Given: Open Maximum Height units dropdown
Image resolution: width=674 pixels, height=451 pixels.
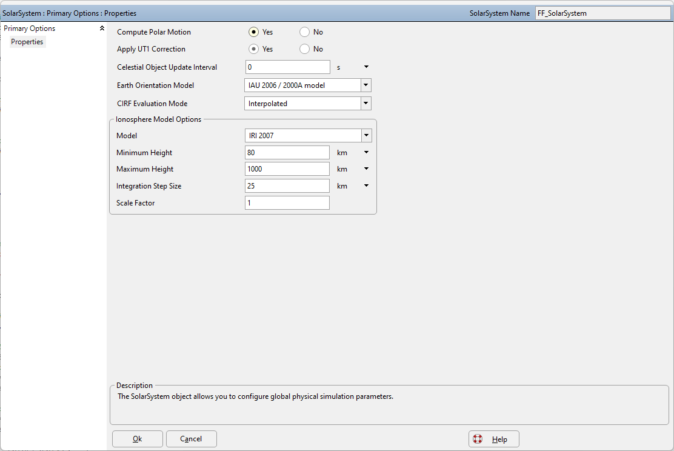Looking at the screenshot, I should coord(366,169).
